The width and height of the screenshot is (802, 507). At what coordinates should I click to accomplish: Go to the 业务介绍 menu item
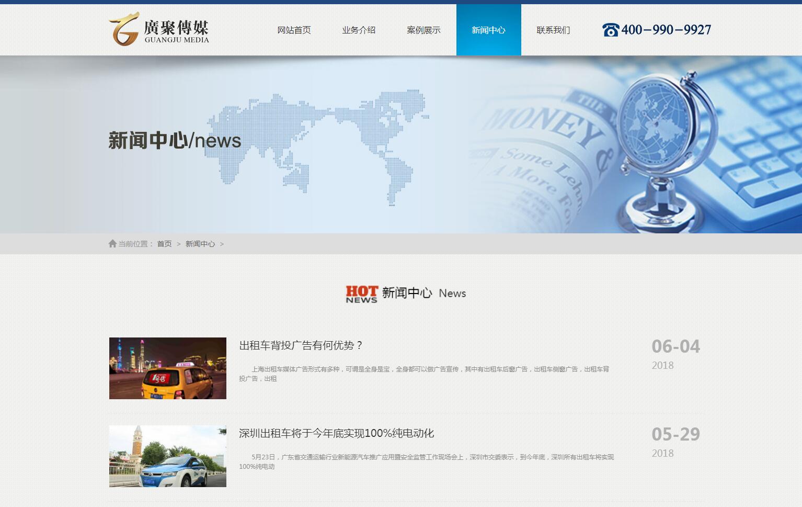[x=359, y=30]
